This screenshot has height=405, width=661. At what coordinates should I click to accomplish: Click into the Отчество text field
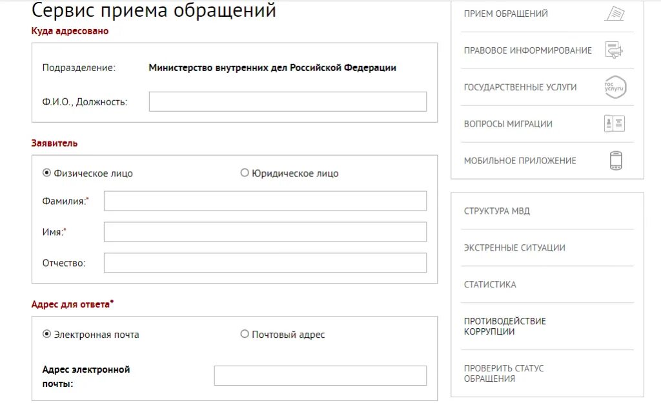click(265, 263)
